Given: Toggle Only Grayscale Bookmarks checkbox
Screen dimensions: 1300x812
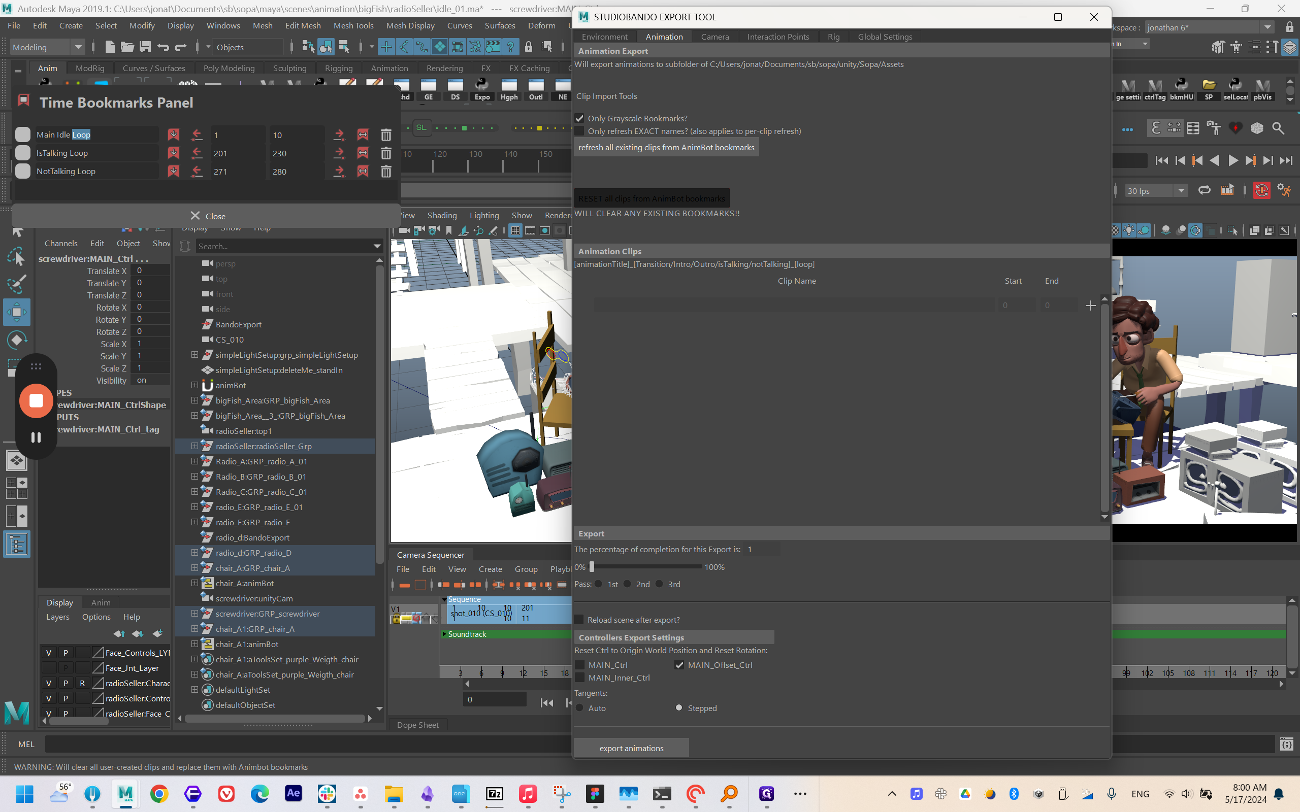Looking at the screenshot, I should [x=579, y=118].
